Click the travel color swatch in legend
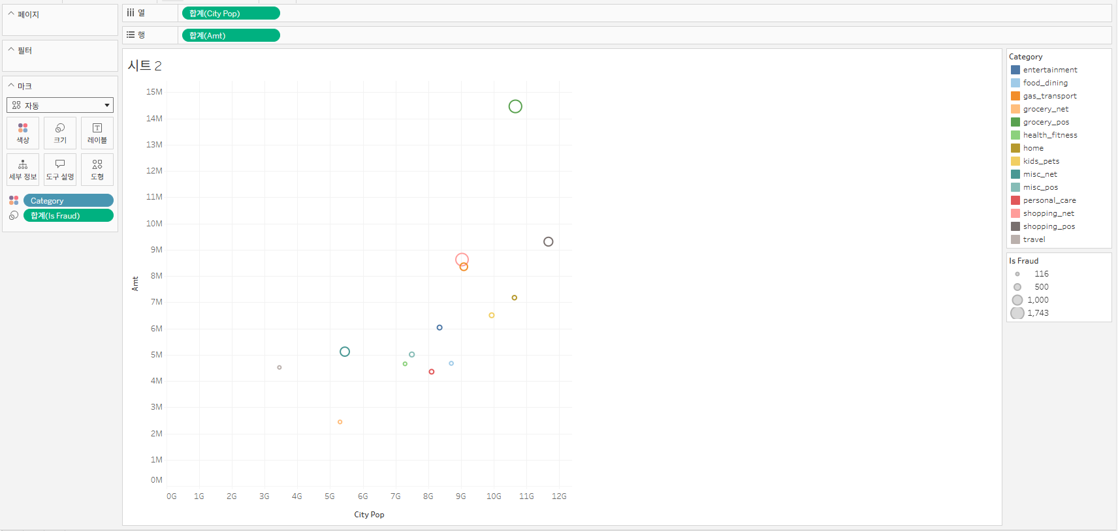This screenshot has height=531, width=1118. point(1015,239)
